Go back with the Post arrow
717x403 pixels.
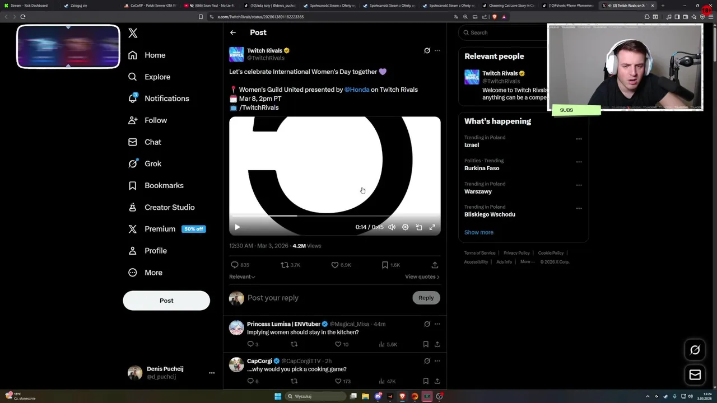tap(233, 32)
